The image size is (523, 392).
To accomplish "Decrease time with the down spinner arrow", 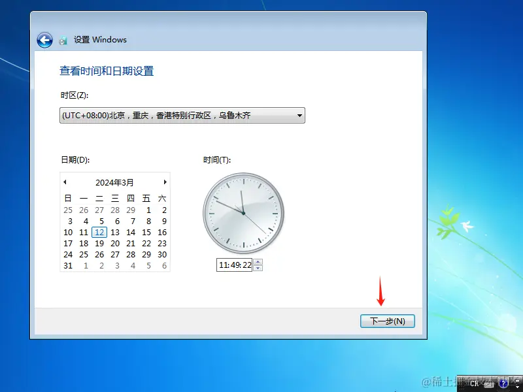I will click(258, 268).
